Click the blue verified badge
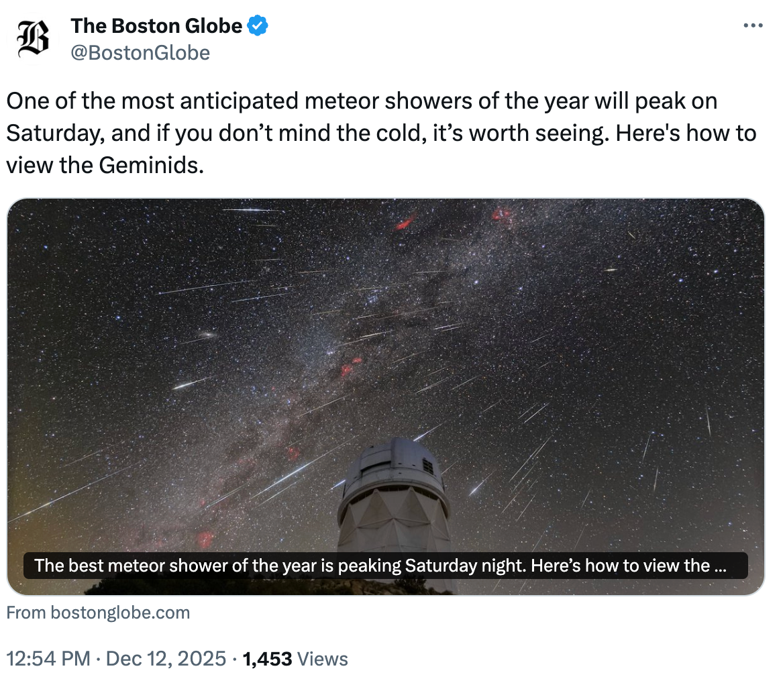The width and height of the screenshot is (781, 683). click(x=258, y=26)
